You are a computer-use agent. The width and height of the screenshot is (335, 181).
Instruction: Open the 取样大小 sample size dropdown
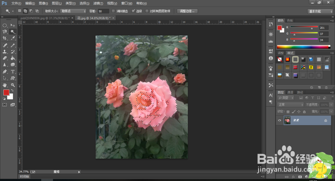(x=73, y=11)
